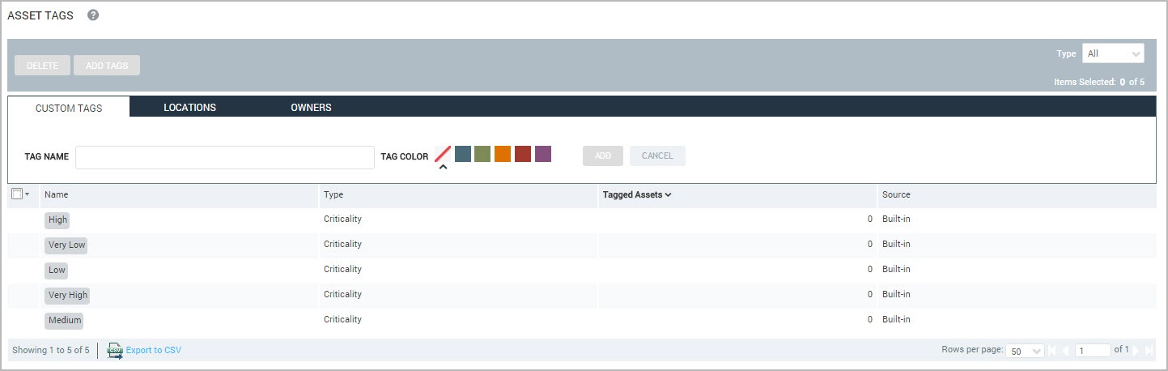Click the Tag Name input field
Image resolution: width=1168 pixels, height=371 pixels.
pos(225,157)
